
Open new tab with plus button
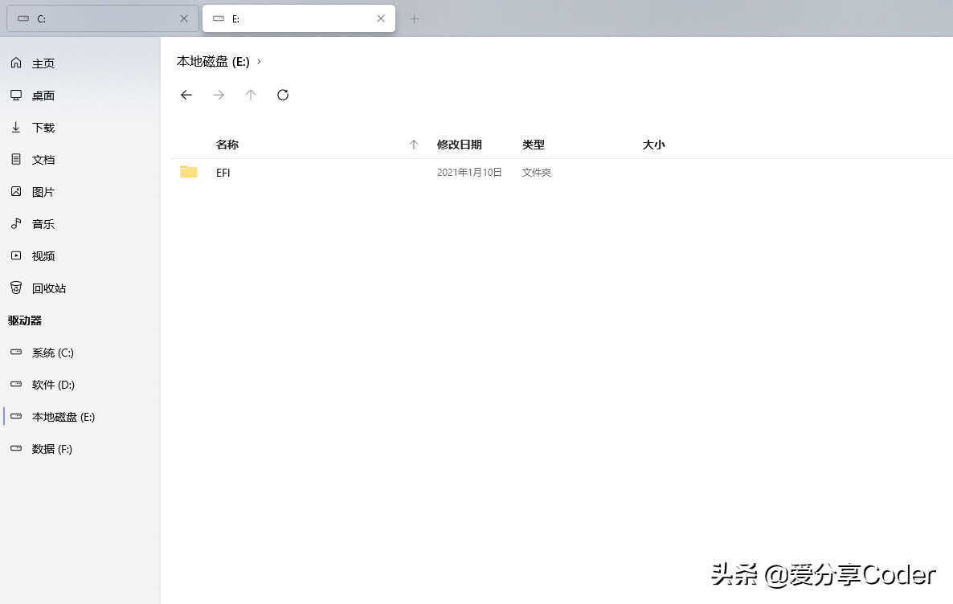tap(415, 18)
